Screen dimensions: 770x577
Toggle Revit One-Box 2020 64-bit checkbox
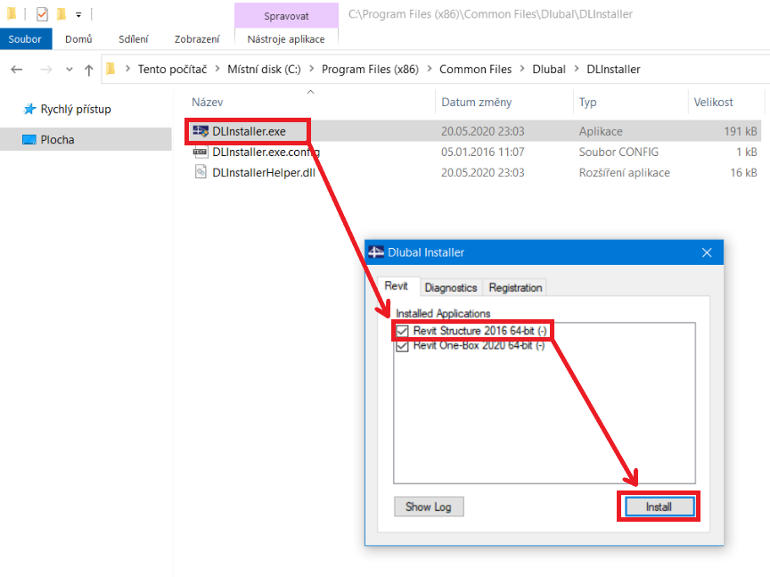402,345
